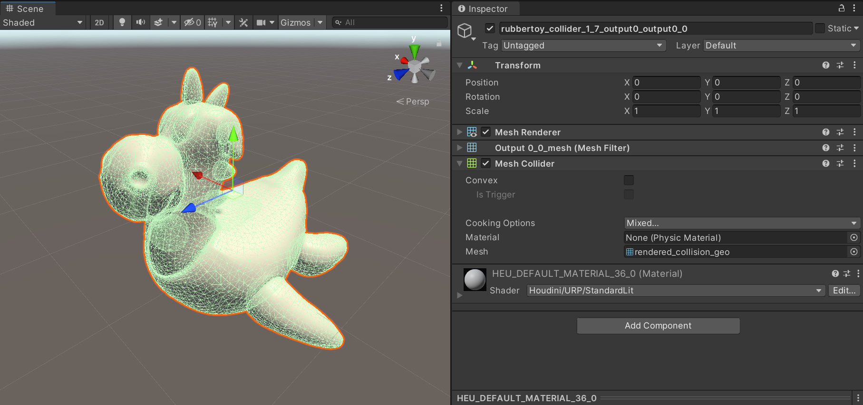Screen dimensions: 863x405
Task: Open material preview footer options menu
Action: tap(858, 398)
